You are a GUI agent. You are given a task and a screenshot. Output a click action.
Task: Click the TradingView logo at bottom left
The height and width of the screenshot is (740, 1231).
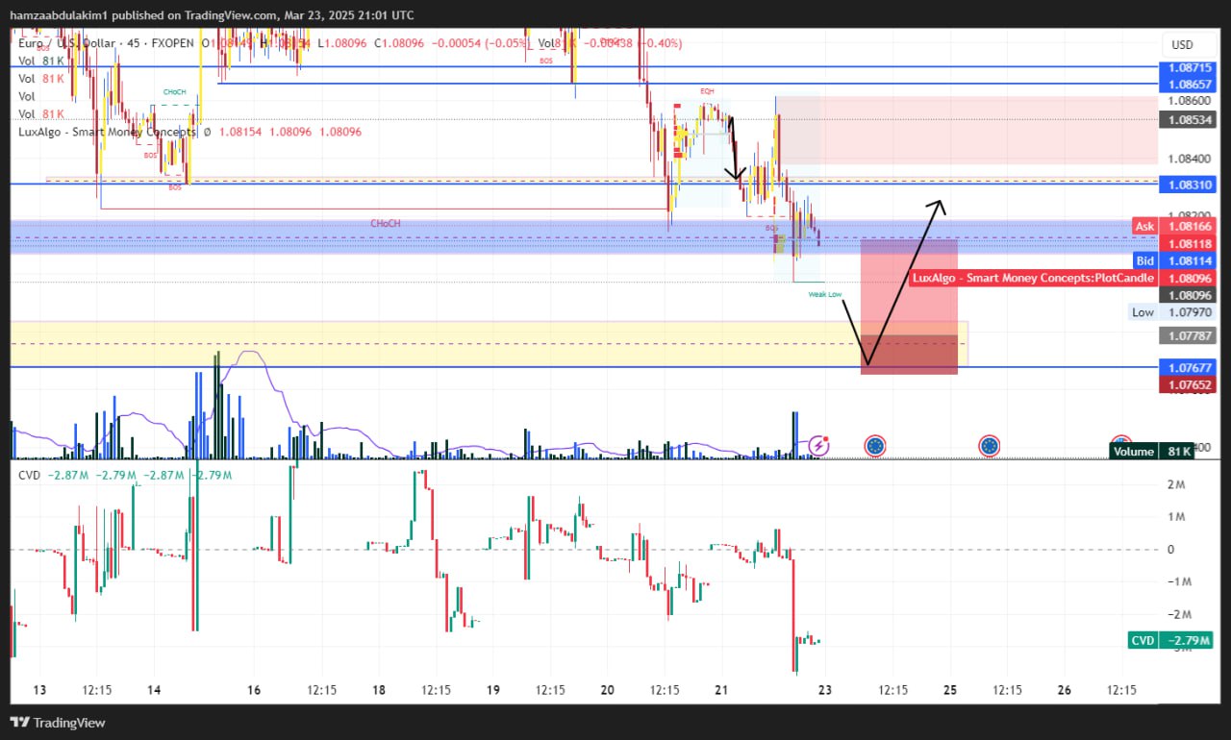58,723
